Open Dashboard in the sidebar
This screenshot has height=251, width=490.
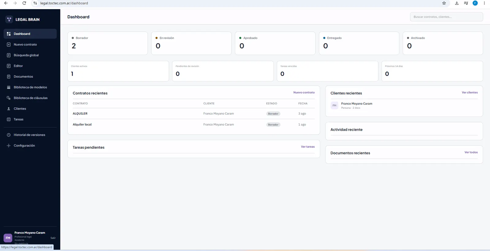pyautogui.click(x=30, y=34)
